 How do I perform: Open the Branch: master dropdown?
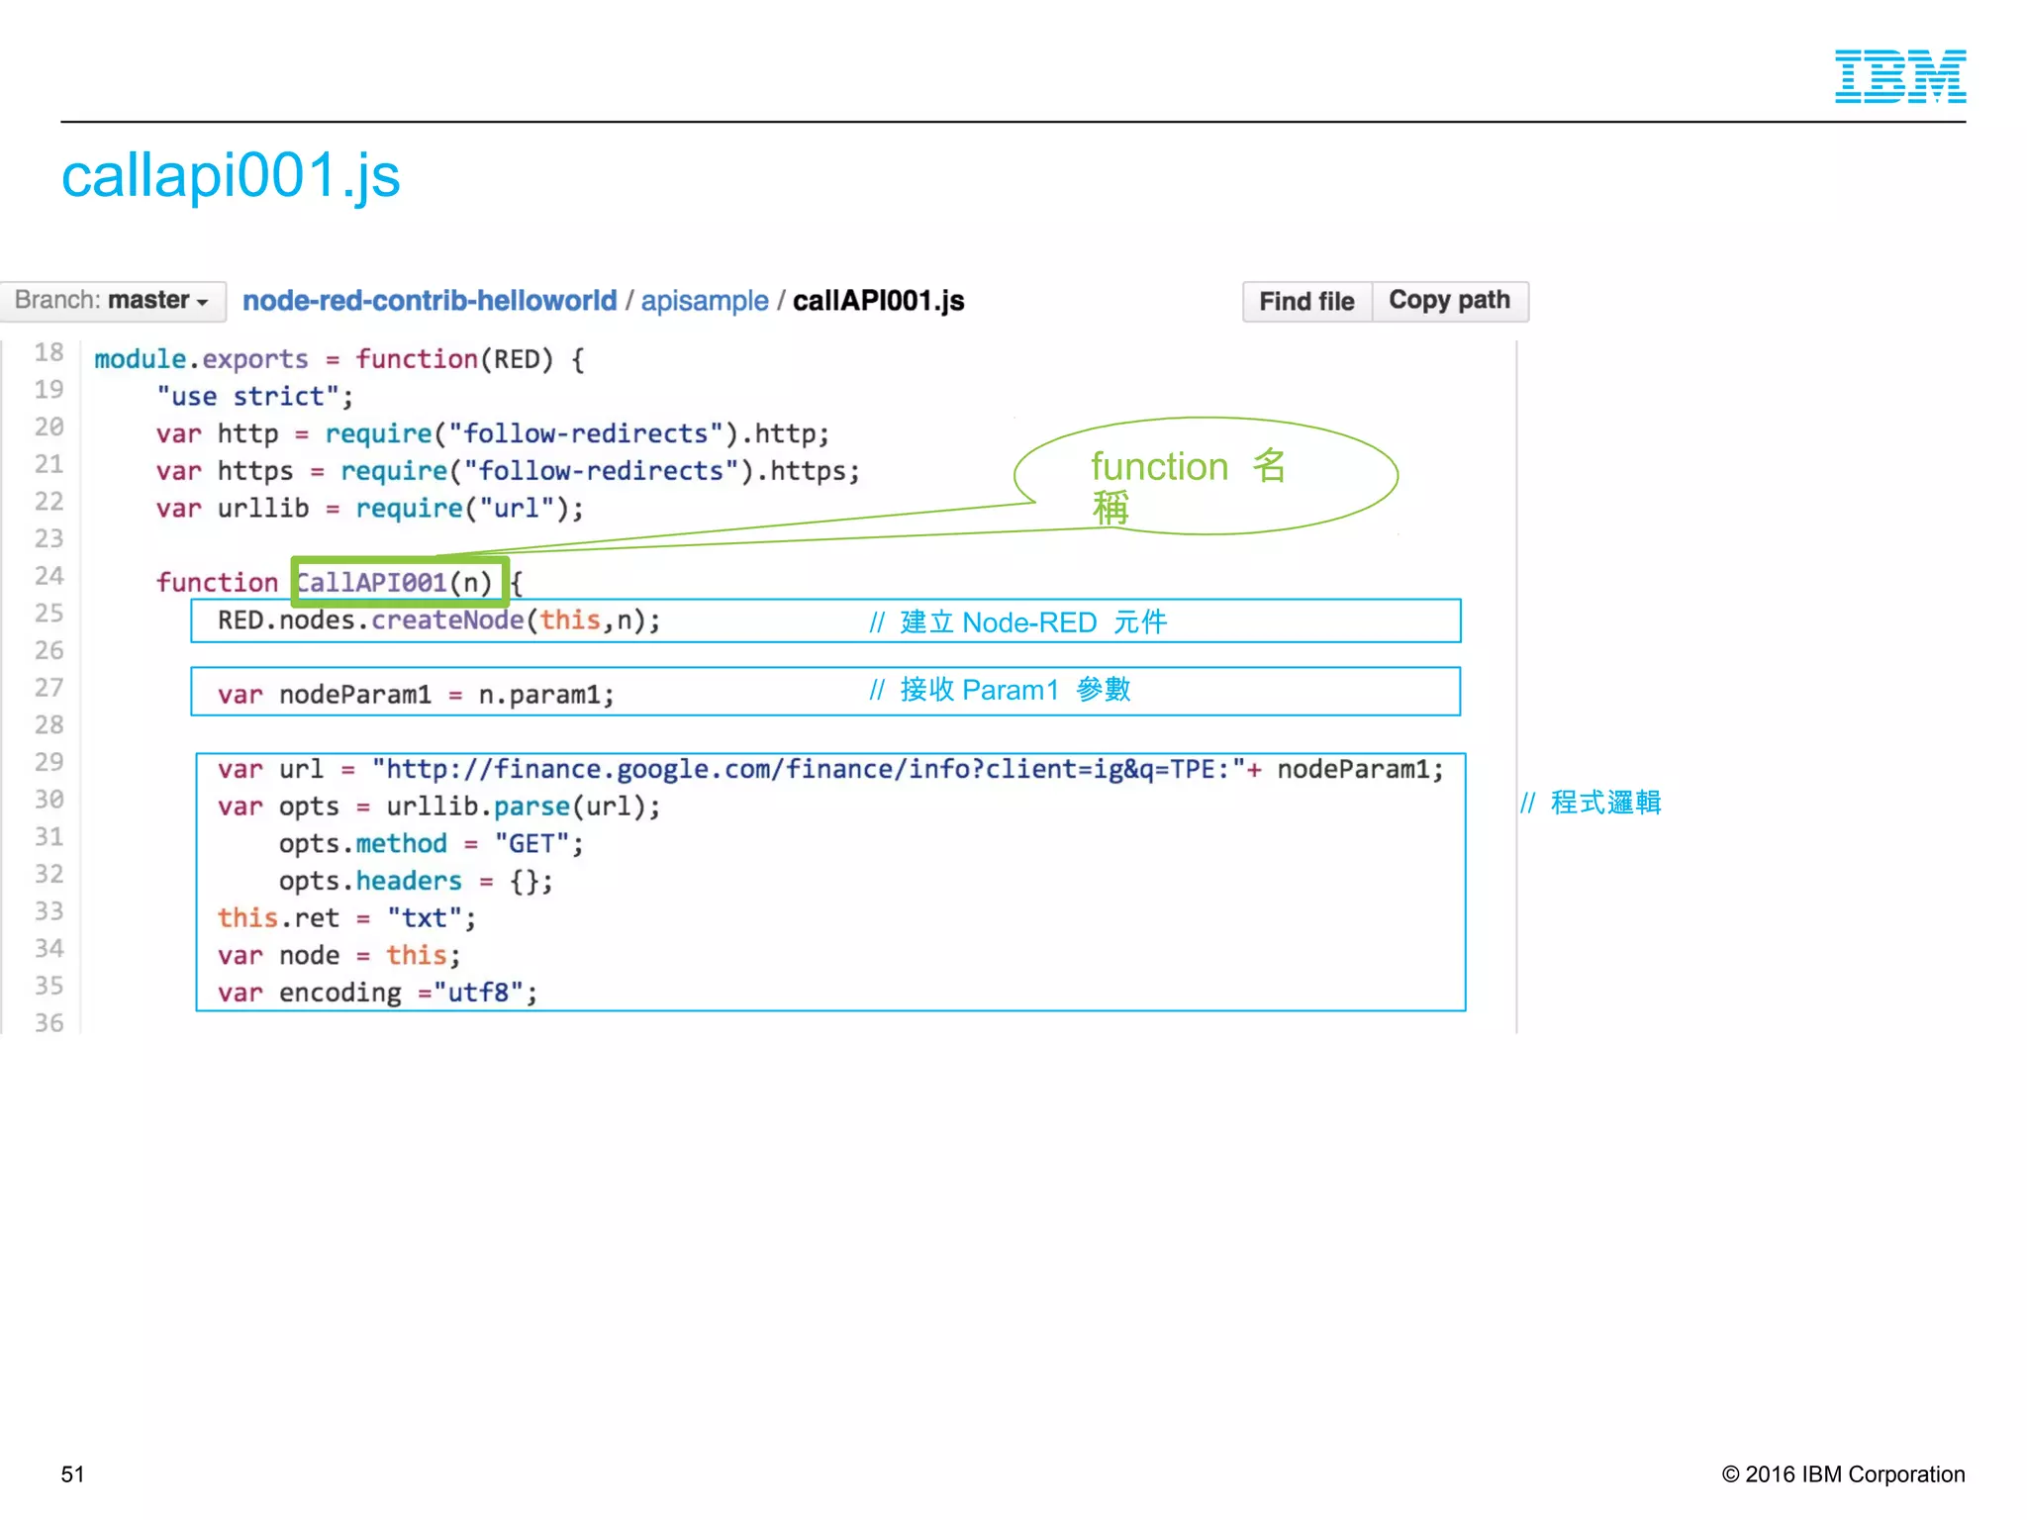112,301
